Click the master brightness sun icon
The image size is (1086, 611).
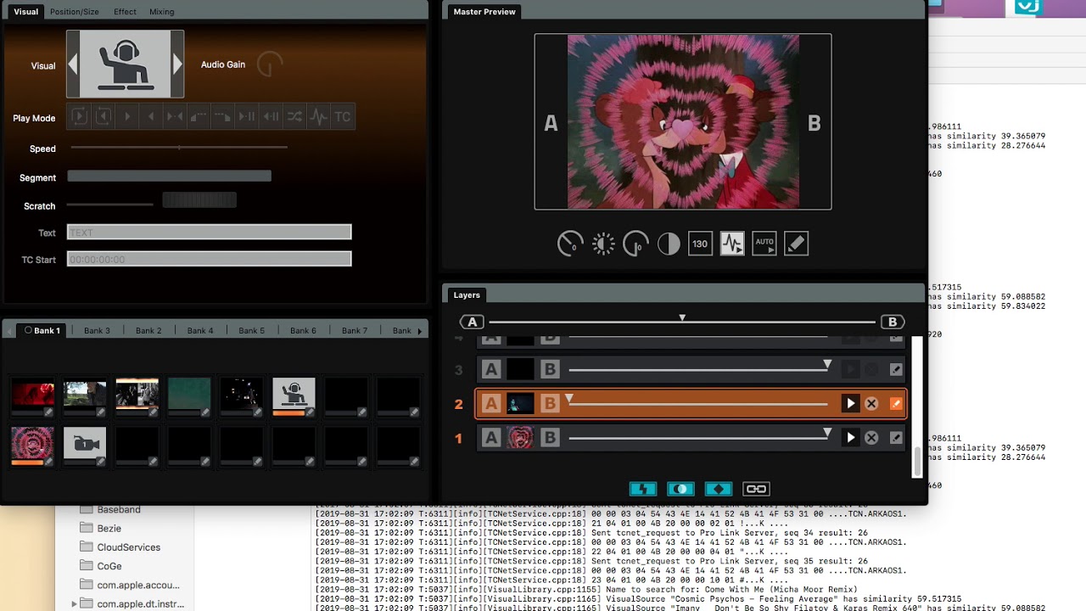click(x=603, y=244)
